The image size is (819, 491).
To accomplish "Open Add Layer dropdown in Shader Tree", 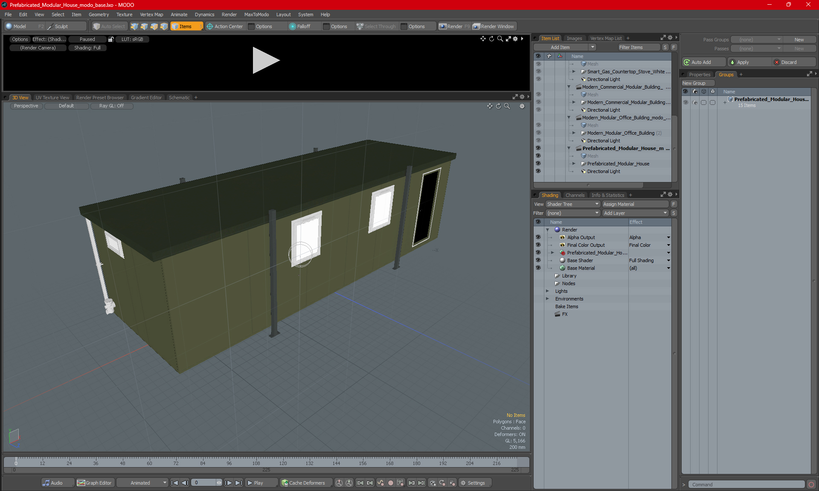I will tap(635, 212).
